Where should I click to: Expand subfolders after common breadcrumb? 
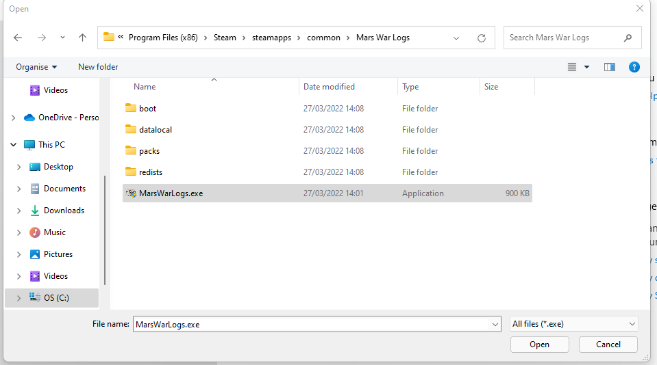[348, 38]
